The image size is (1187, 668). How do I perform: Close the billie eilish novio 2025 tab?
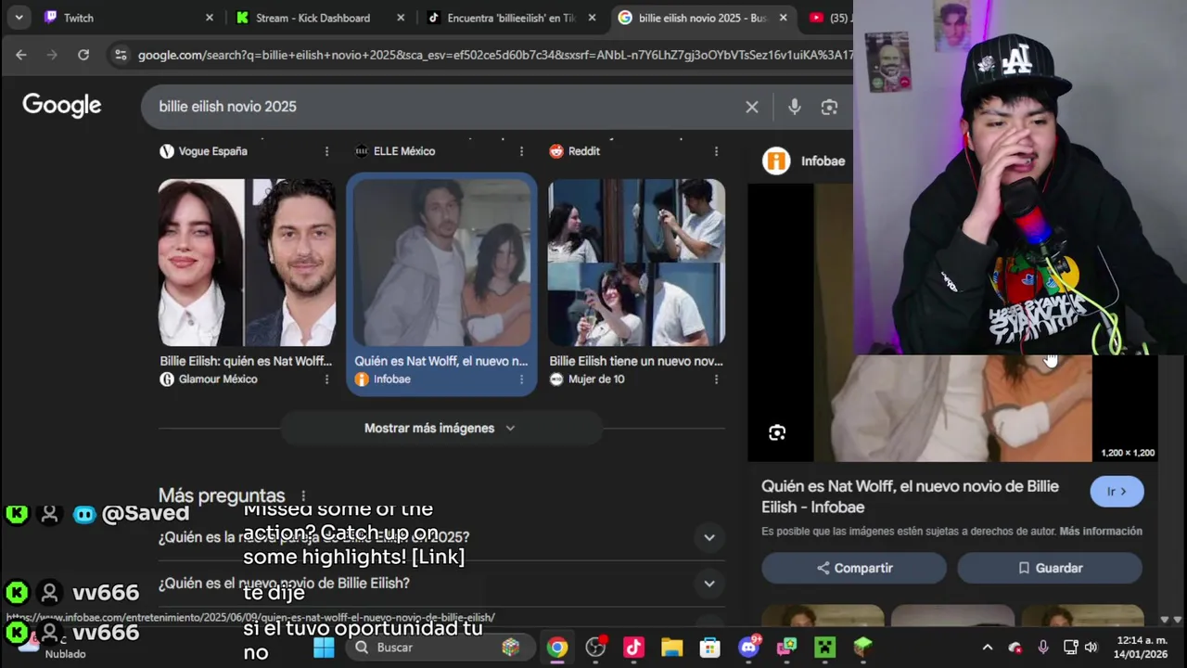tap(783, 18)
